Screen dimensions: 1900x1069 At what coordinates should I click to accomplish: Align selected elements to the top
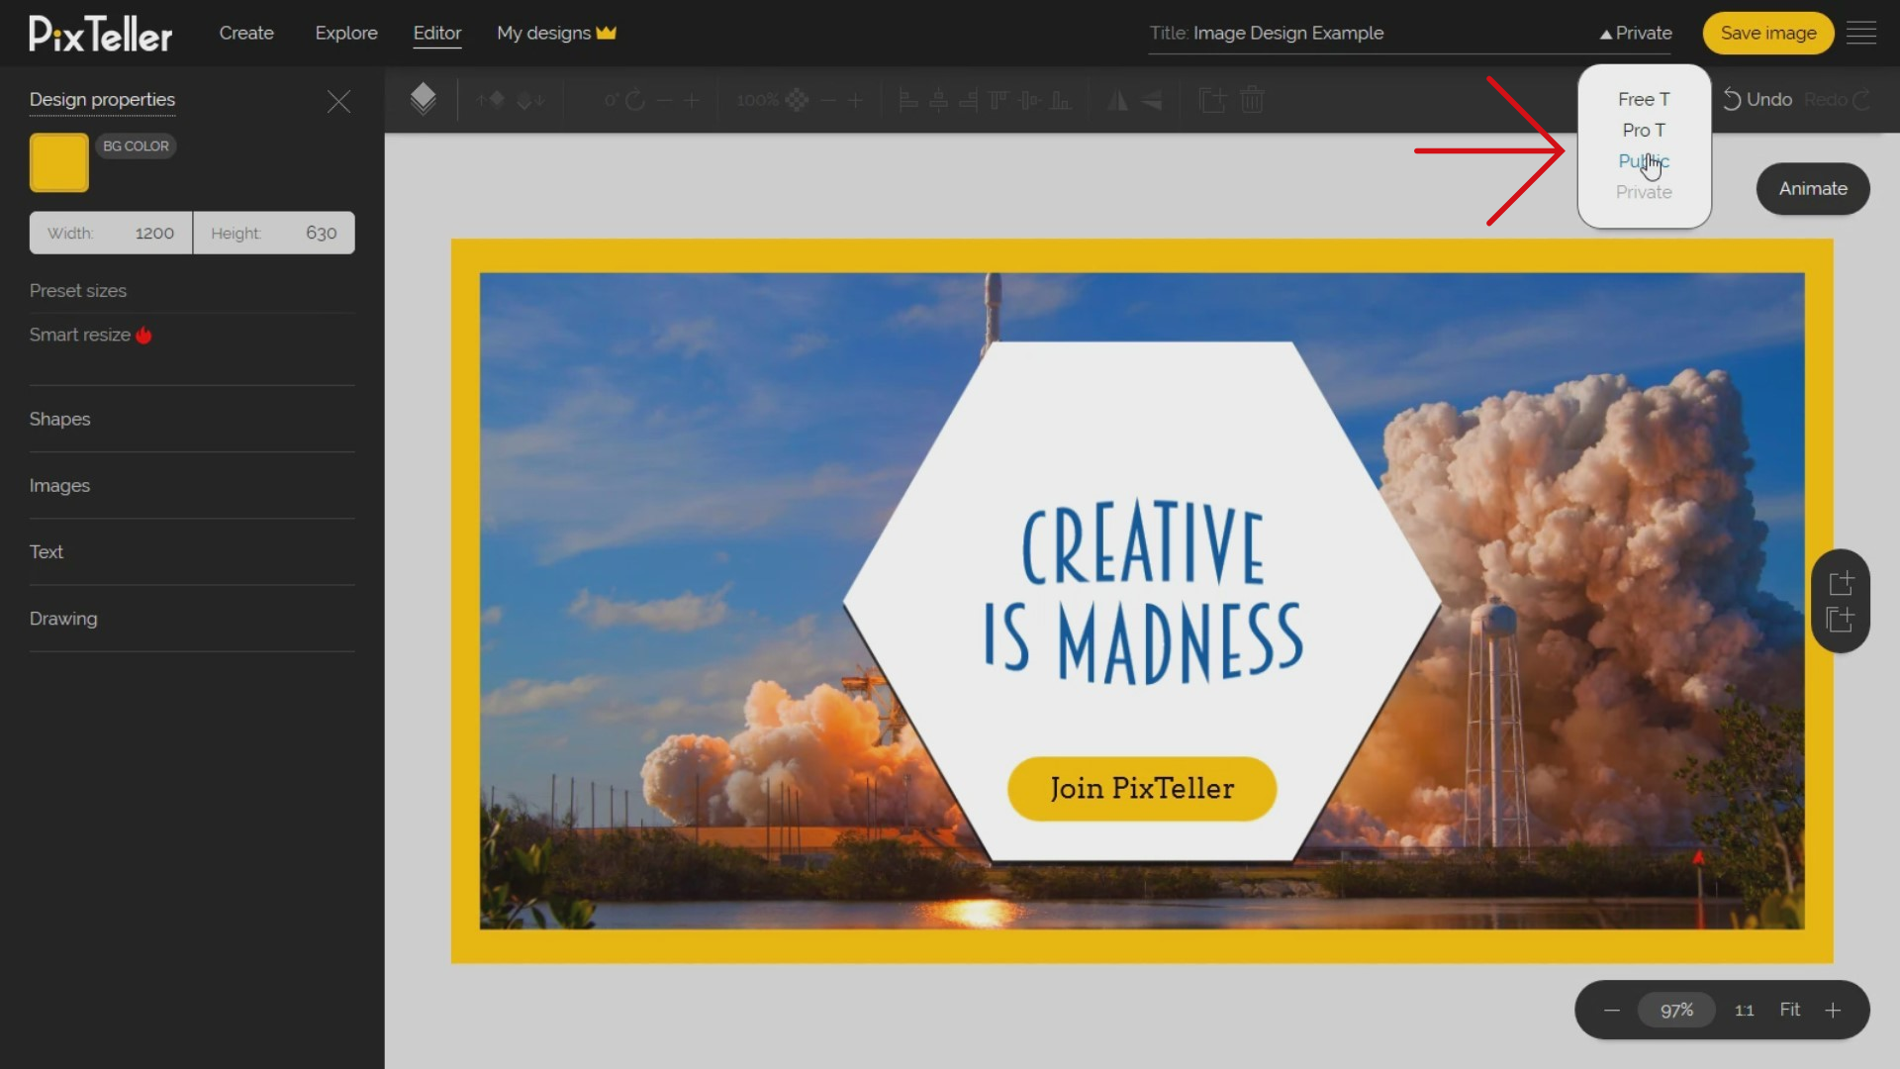pos(999,100)
